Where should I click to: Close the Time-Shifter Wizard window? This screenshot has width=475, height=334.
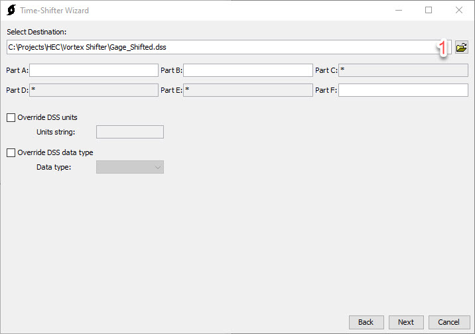point(459,11)
